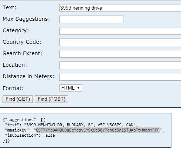The height and width of the screenshot is (153, 181).
Task: Click the suggestion text 3999 HENNING DR
Action: tap(44, 125)
